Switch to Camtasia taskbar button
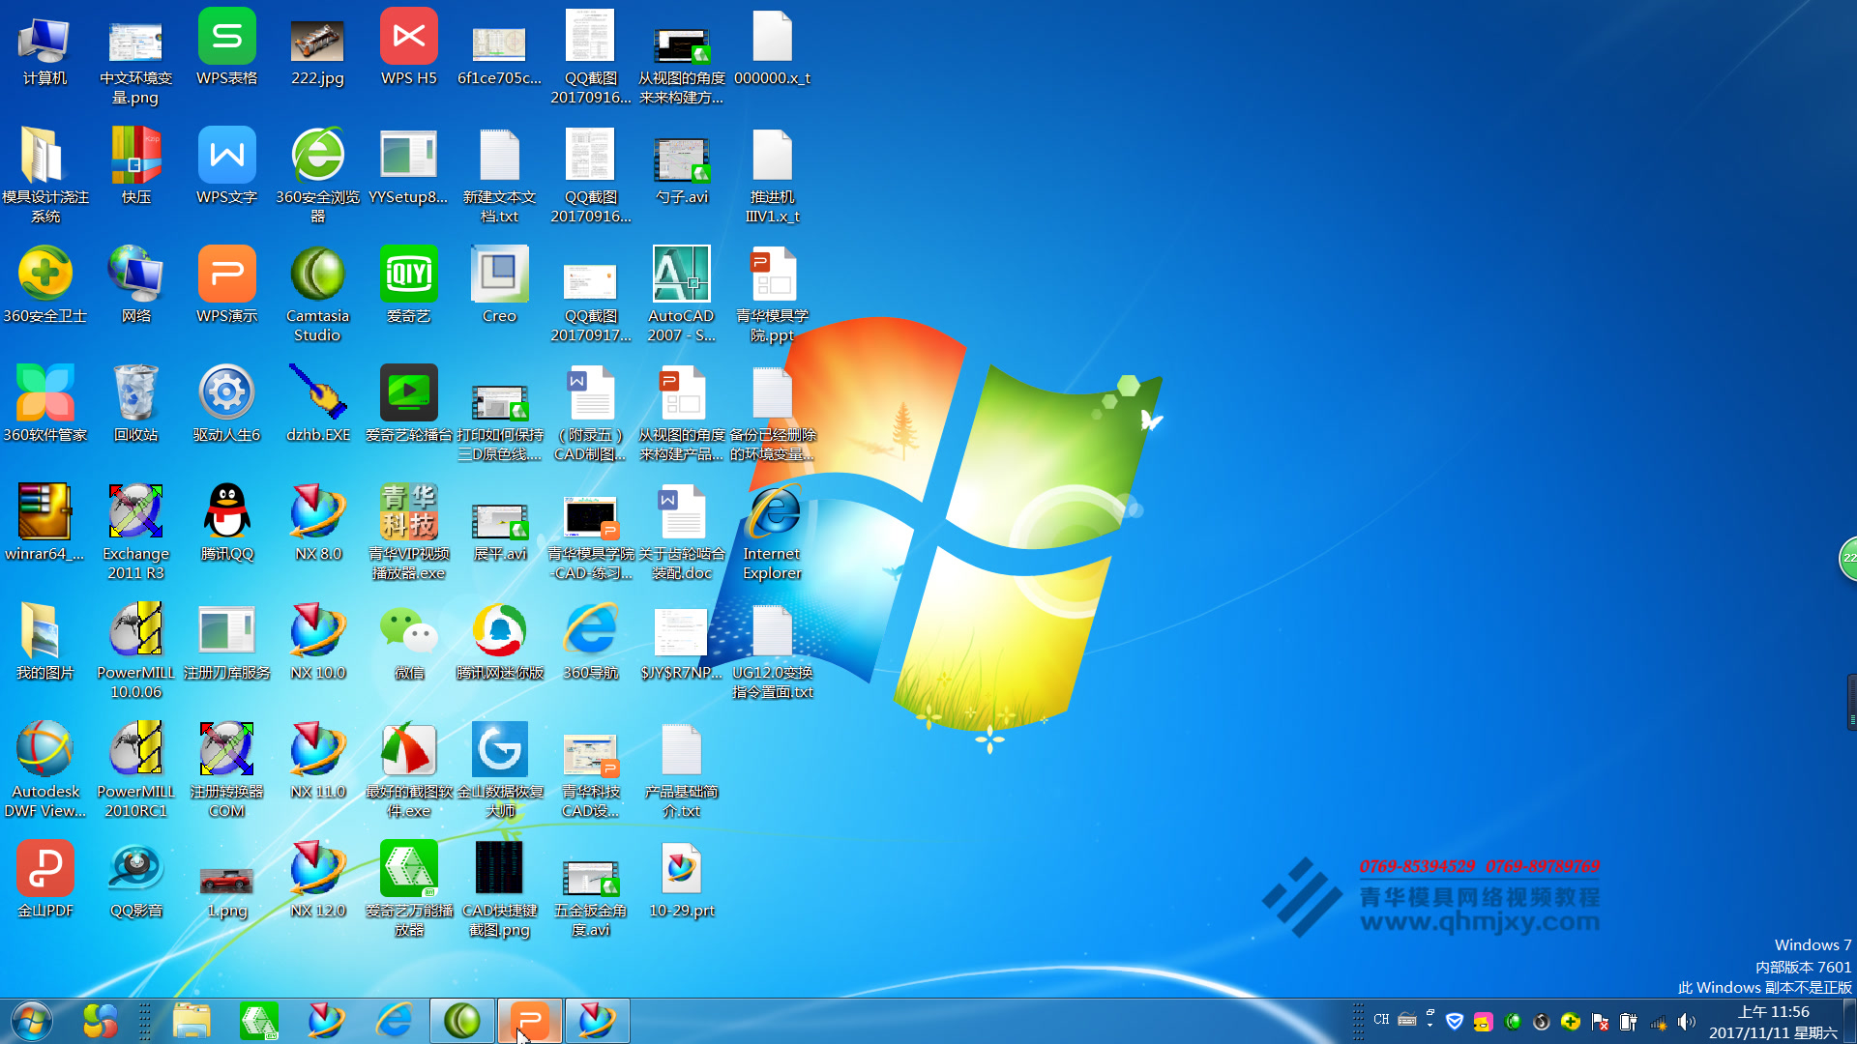 (x=461, y=1021)
